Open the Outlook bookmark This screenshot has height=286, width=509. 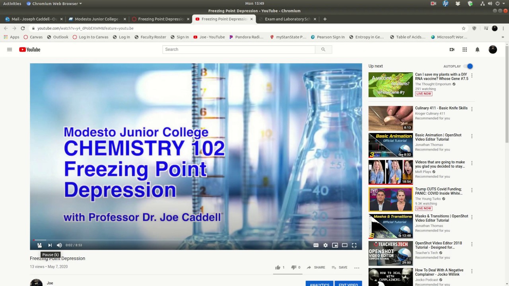tap(57, 37)
